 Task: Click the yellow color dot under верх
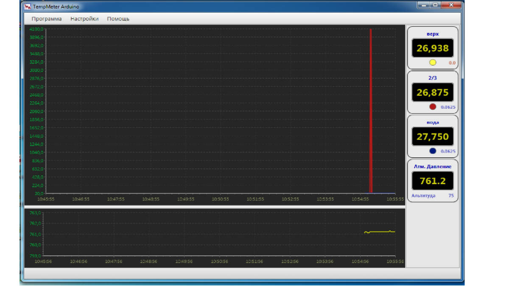tap(433, 62)
